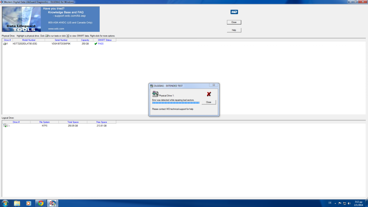Select model HDT722525DLAT80 (IDE) cell

coord(25,44)
